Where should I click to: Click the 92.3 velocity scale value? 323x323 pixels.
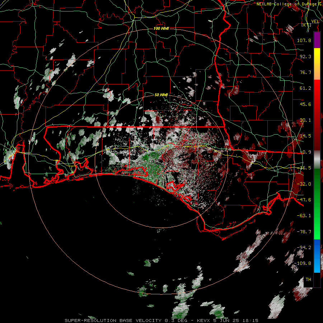pyautogui.click(x=305, y=56)
